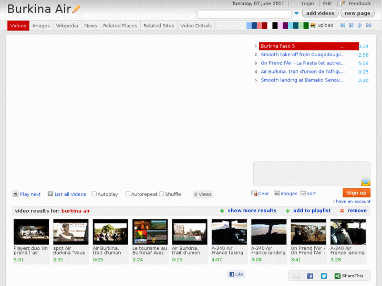This screenshot has width=382, height=286.
Task: Open Le tourisme au Burkina video thumbnail
Action: pos(150,232)
